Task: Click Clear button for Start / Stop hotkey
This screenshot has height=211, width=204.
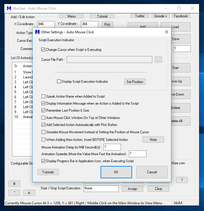Action: tap(158, 189)
